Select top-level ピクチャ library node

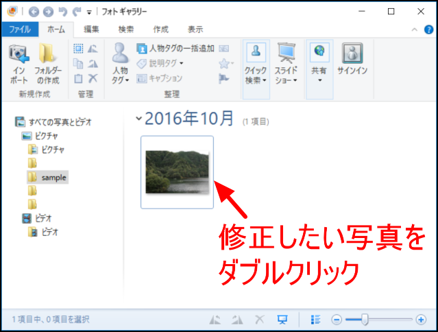pos(40,136)
